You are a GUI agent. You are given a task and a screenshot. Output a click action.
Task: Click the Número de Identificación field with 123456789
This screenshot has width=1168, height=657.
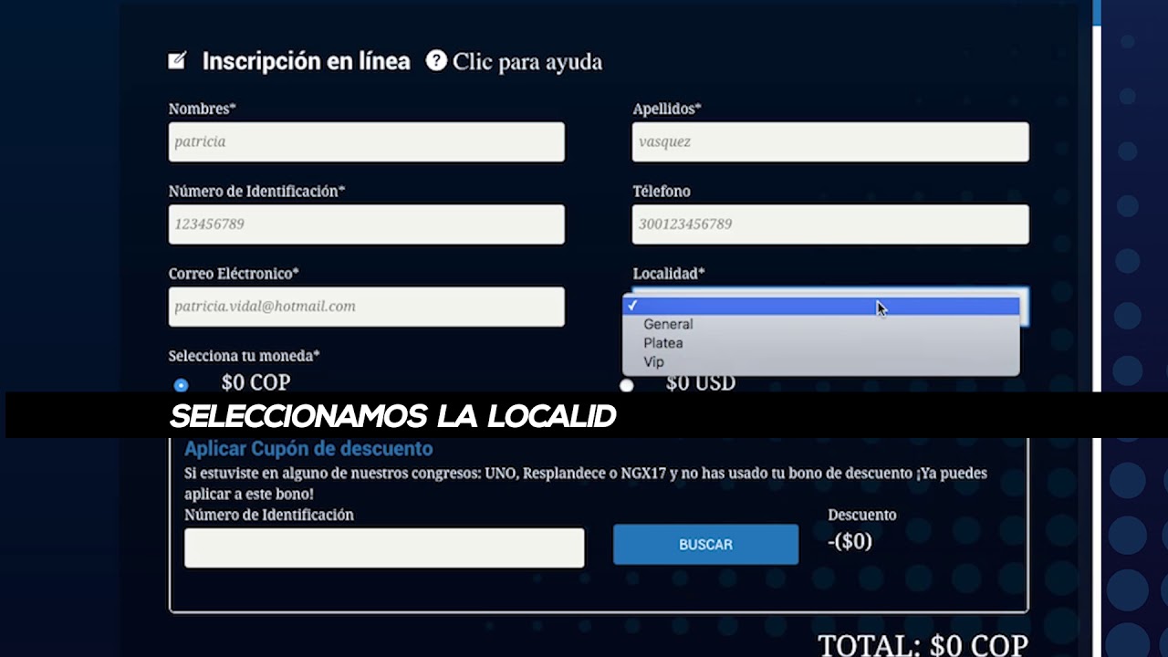click(367, 224)
